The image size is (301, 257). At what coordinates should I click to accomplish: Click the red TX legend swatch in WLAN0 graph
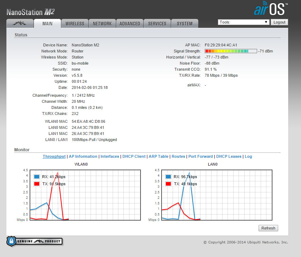point(37,184)
